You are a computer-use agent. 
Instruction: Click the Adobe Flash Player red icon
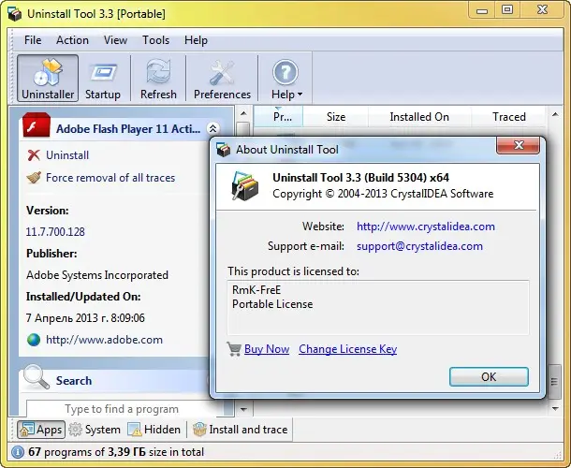[37, 124]
